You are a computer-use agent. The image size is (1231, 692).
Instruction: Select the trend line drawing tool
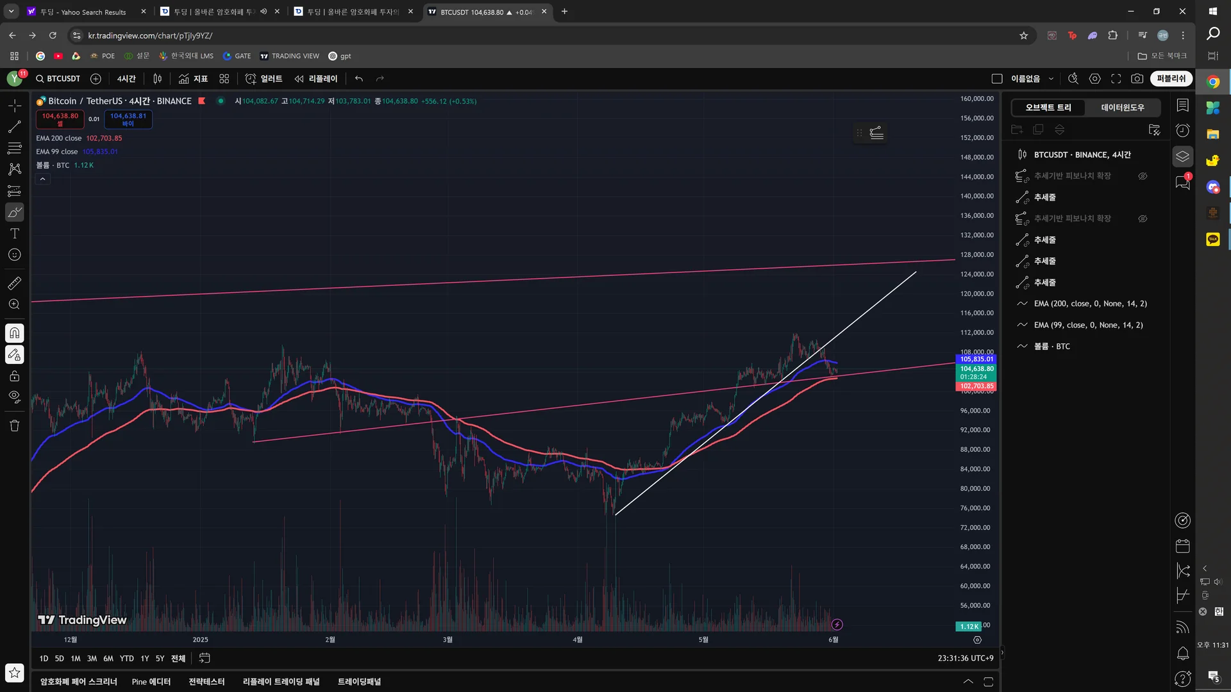point(14,127)
